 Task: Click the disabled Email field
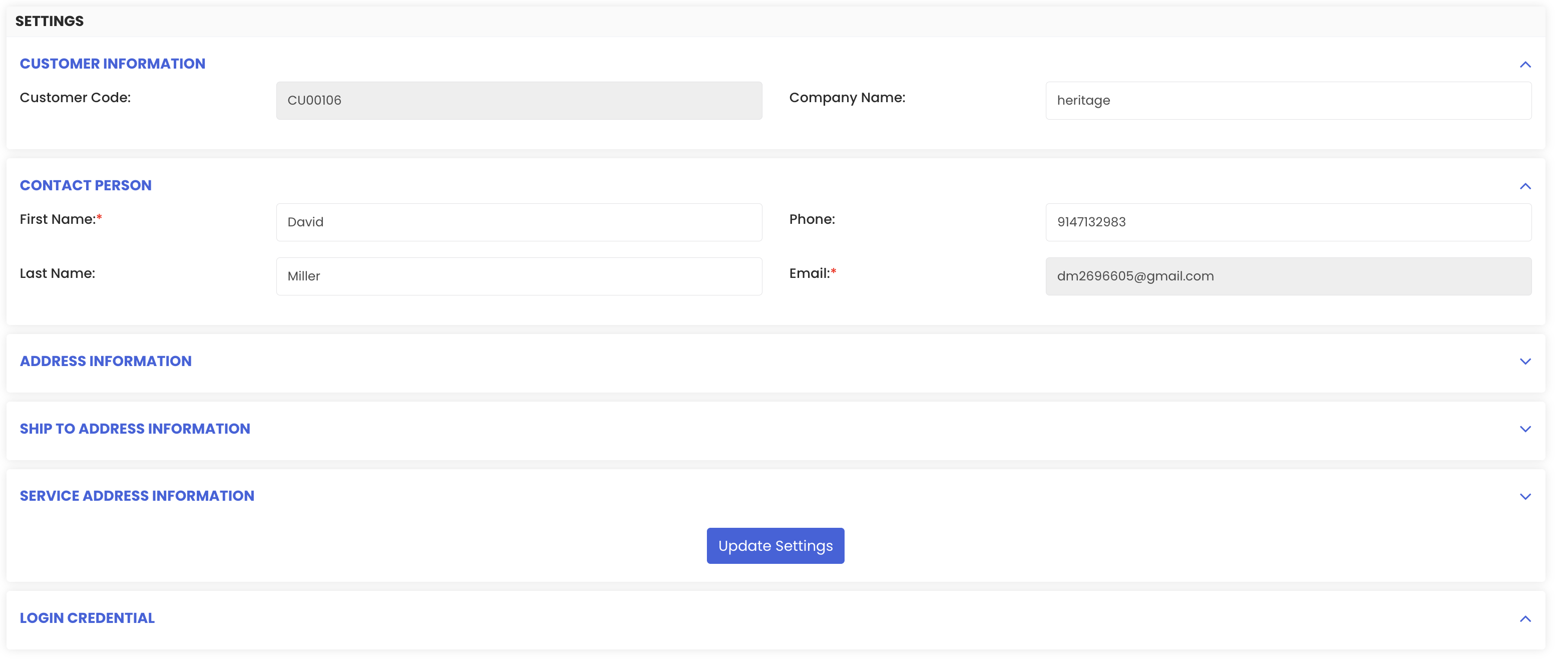(x=1288, y=276)
